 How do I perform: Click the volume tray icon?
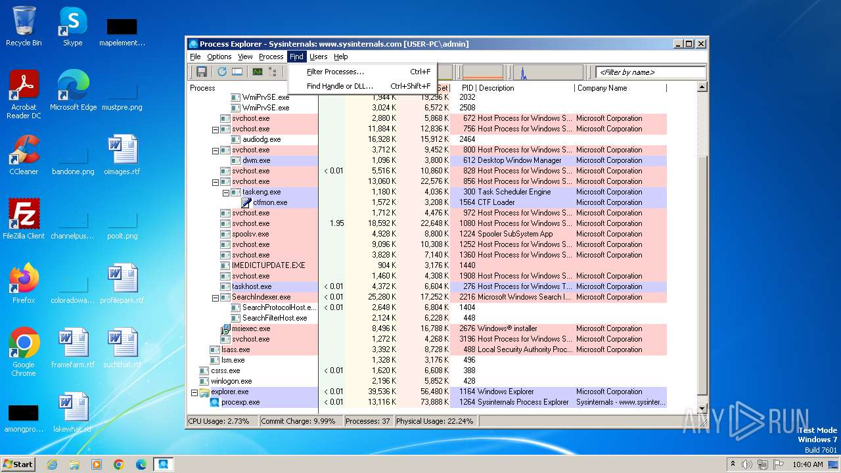746,464
